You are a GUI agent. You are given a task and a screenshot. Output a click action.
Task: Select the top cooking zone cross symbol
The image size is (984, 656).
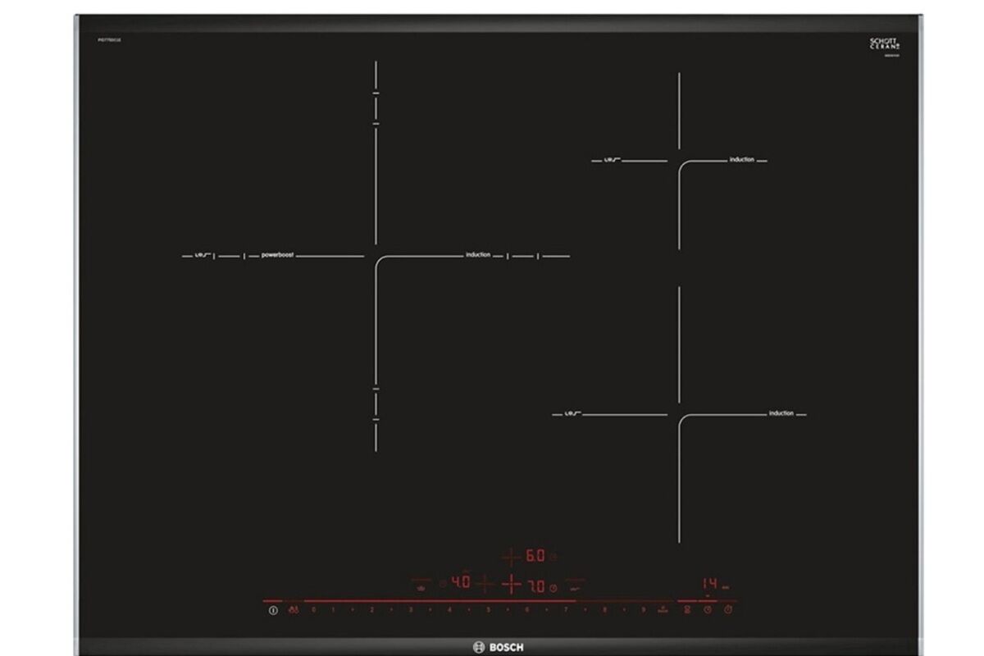(511, 557)
